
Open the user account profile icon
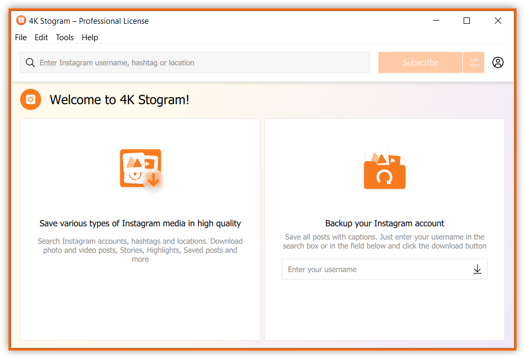[498, 62]
